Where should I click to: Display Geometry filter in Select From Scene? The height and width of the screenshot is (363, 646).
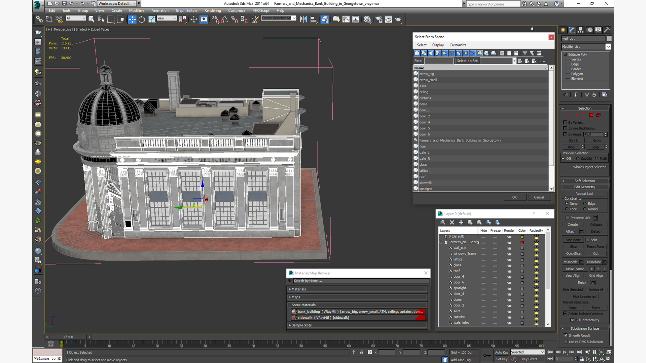[417, 53]
